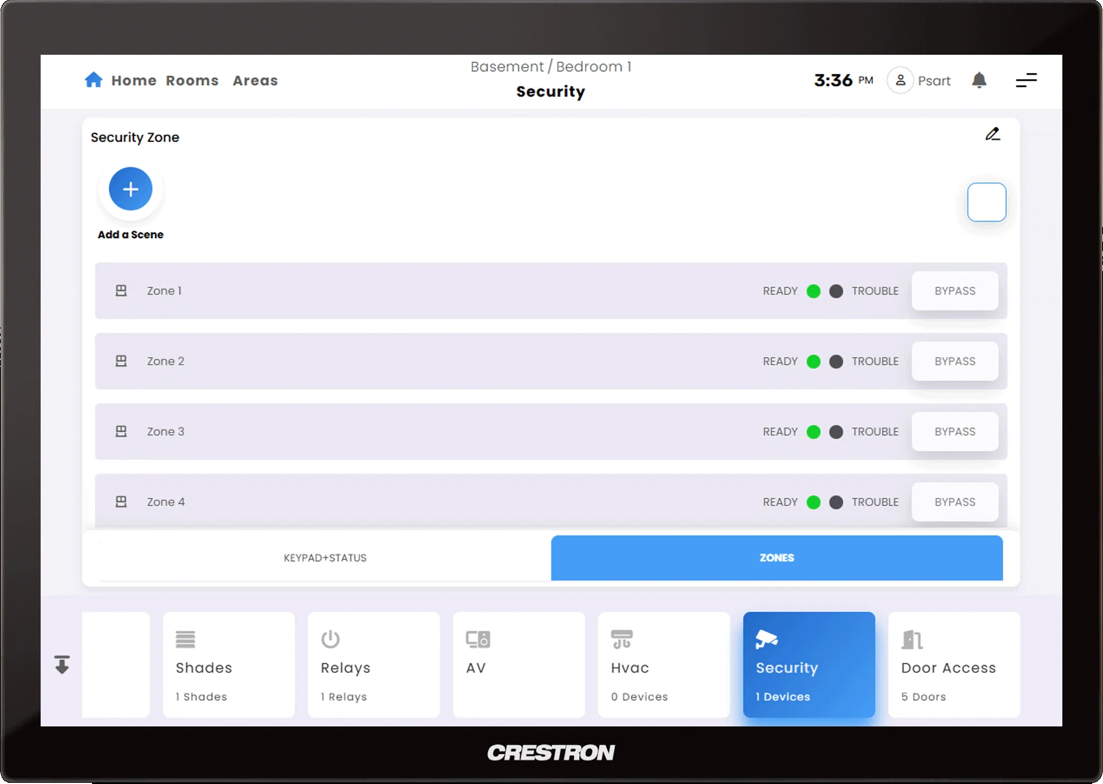The image size is (1103, 784).
Task: Go to Rooms in the top navigation
Action: tap(192, 81)
